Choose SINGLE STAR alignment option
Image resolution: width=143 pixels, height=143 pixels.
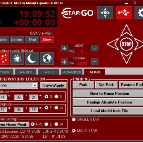[x=74, y=119]
